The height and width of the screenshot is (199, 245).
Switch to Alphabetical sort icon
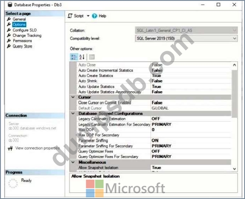[82, 56]
